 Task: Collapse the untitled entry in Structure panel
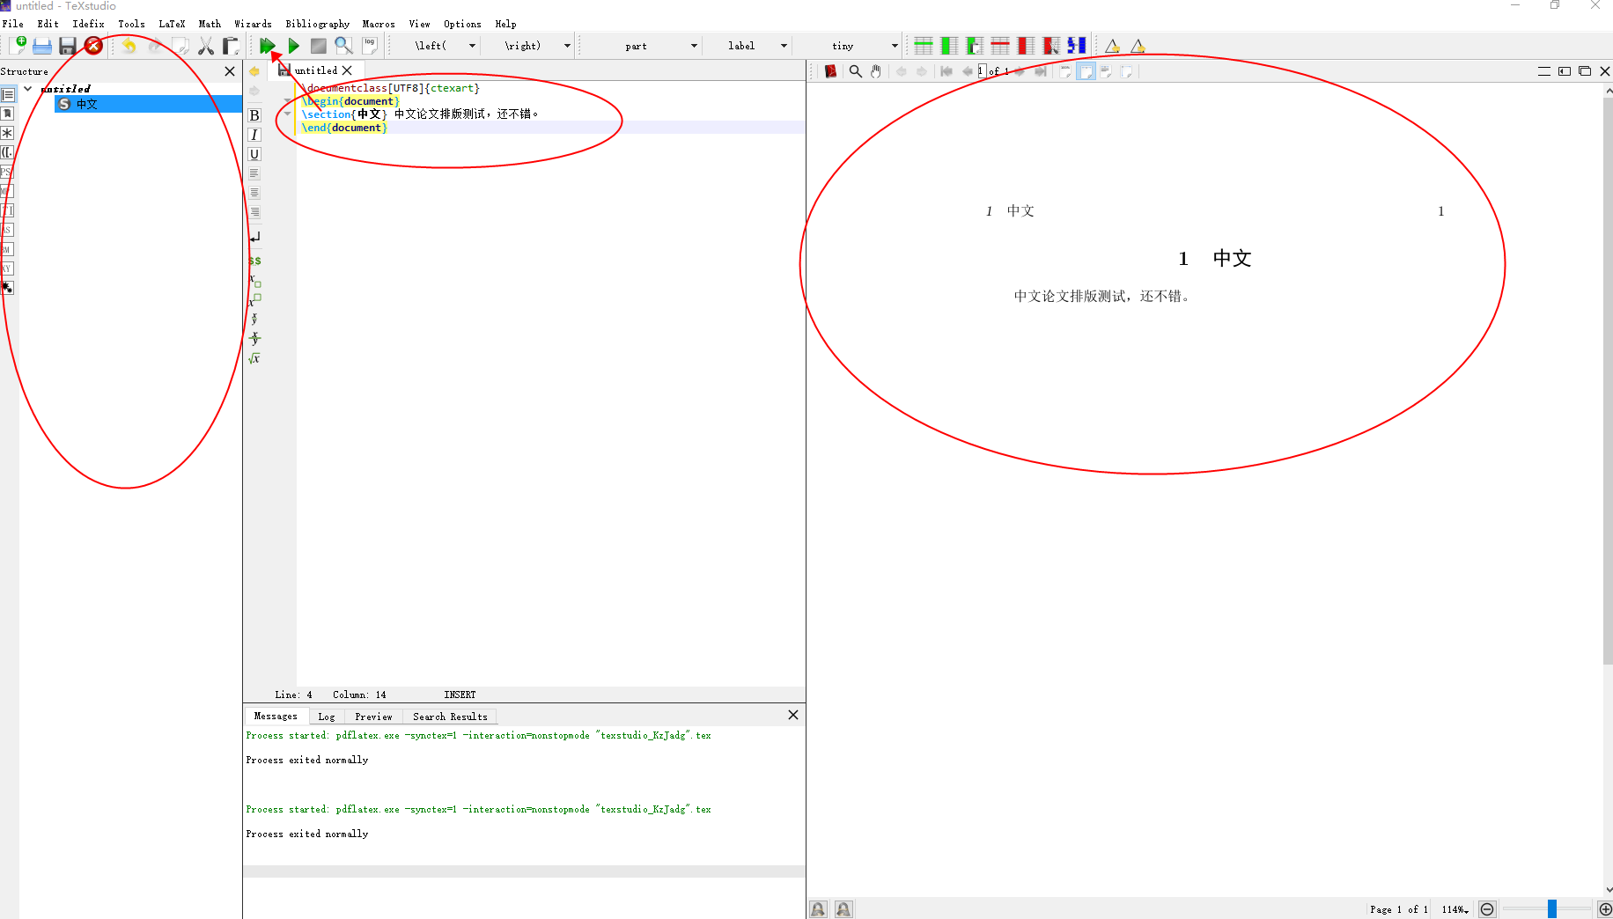pyautogui.click(x=27, y=88)
